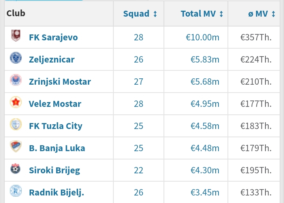Select the Velez Mostar red star crest
This screenshot has height=203, width=284.
16,102
